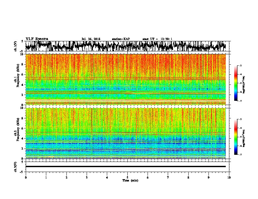This screenshot has height=199, width=258.
Task: Click the ch.1 log(PSD) color bar unit label
Action: [x=244, y=85]
